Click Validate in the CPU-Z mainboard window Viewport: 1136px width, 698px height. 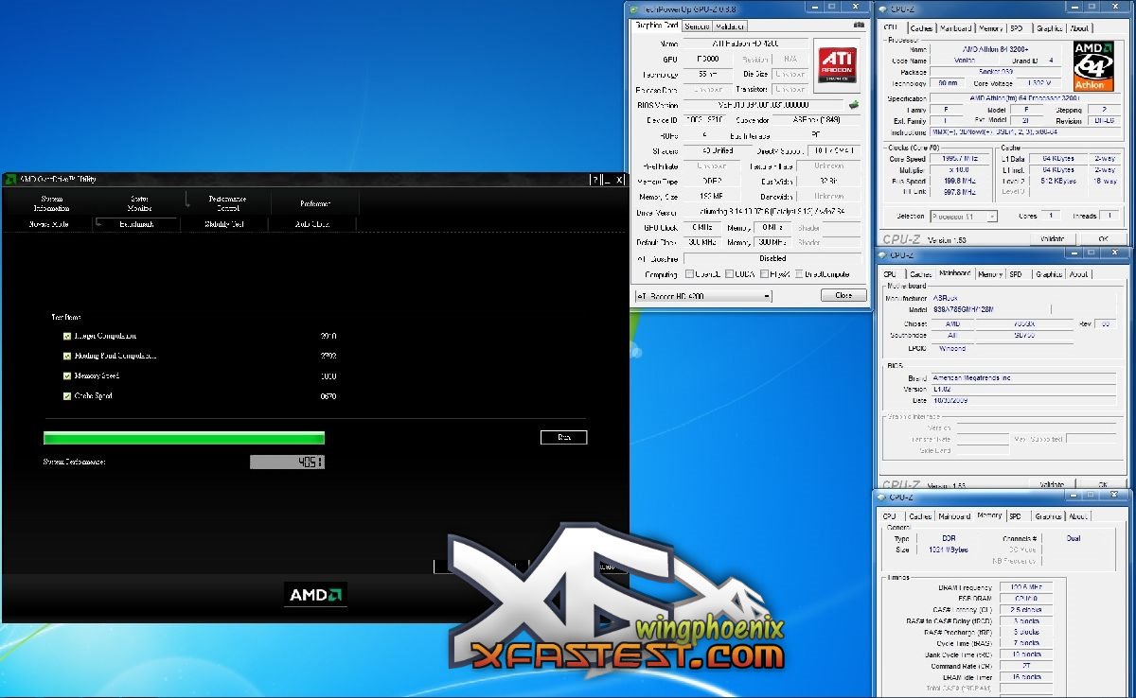(x=1053, y=484)
